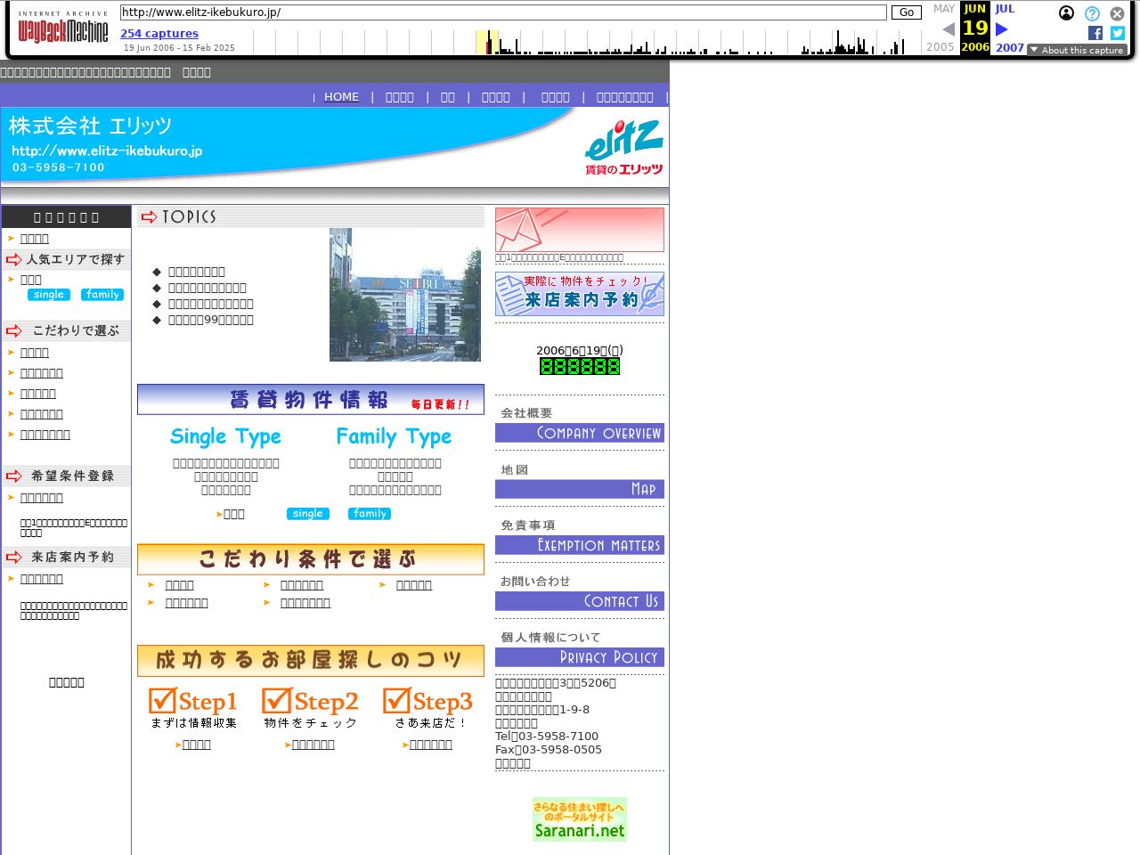Expand About this capture dropdown
The height and width of the screenshot is (855, 1140).
click(x=1078, y=51)
